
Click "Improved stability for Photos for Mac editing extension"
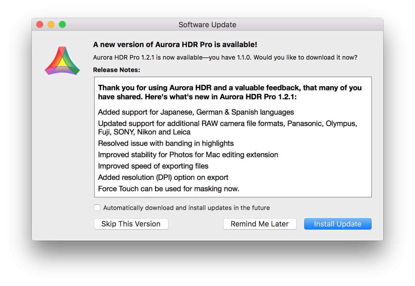tap(188, 155)
